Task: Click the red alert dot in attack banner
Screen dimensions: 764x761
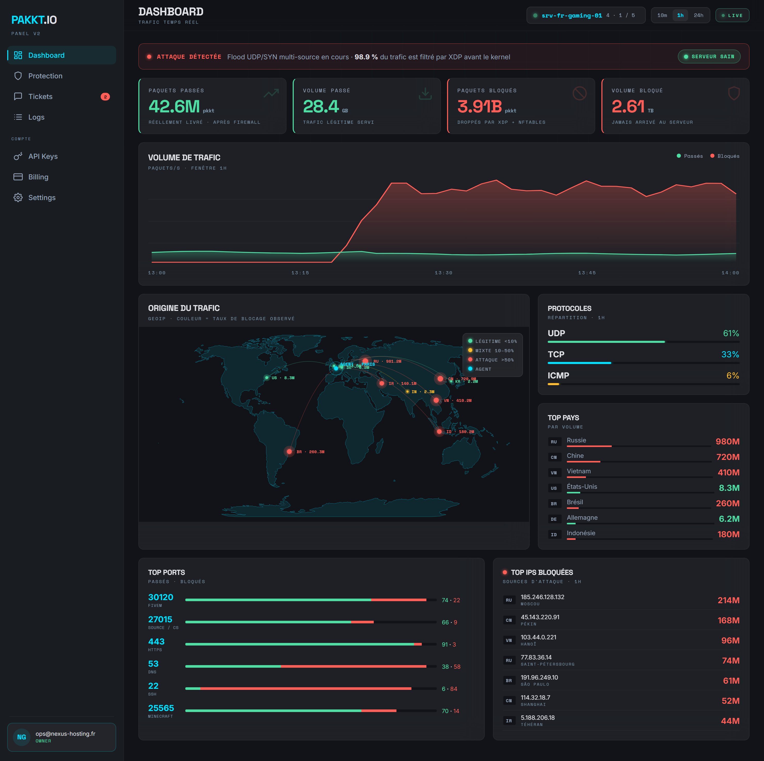Action: click(x=149, y=57)
